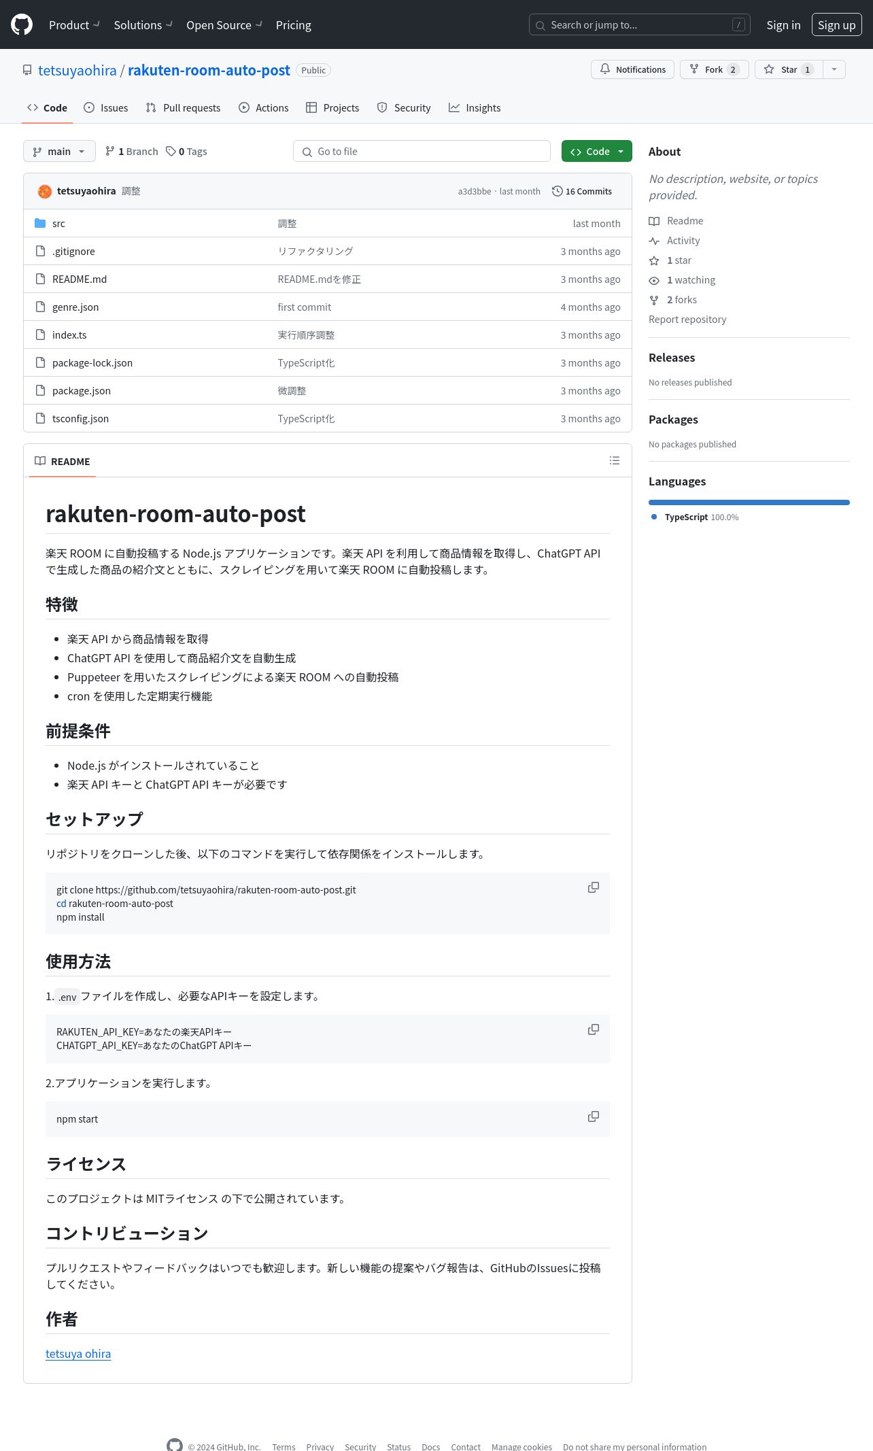Click the footer Docs link
This screenshot has height=1451, width=873.
point(430,1447)
